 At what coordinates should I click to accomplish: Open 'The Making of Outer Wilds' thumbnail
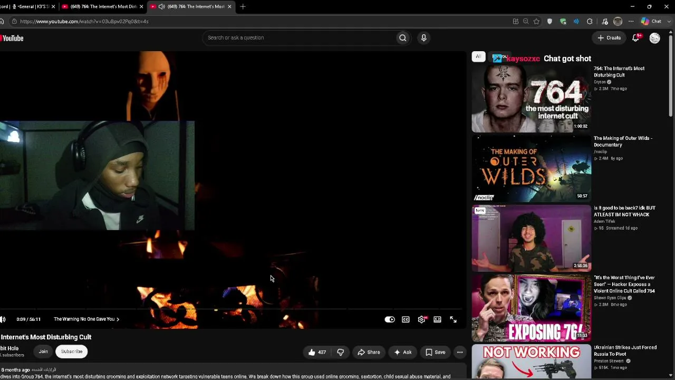pos(531,169)
